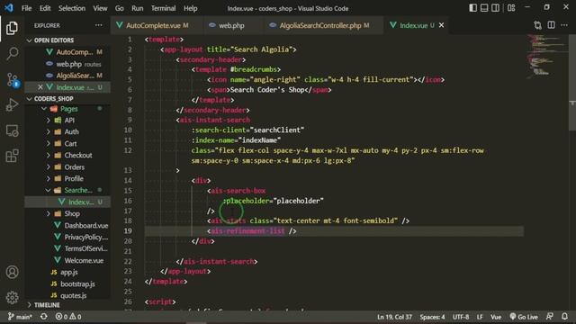
Task: Open the View menu
Action: 100,8
